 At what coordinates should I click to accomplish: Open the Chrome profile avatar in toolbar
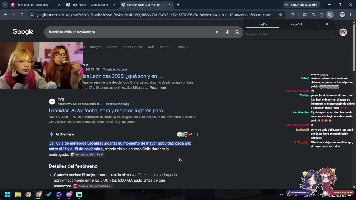[x=342, y=15]
